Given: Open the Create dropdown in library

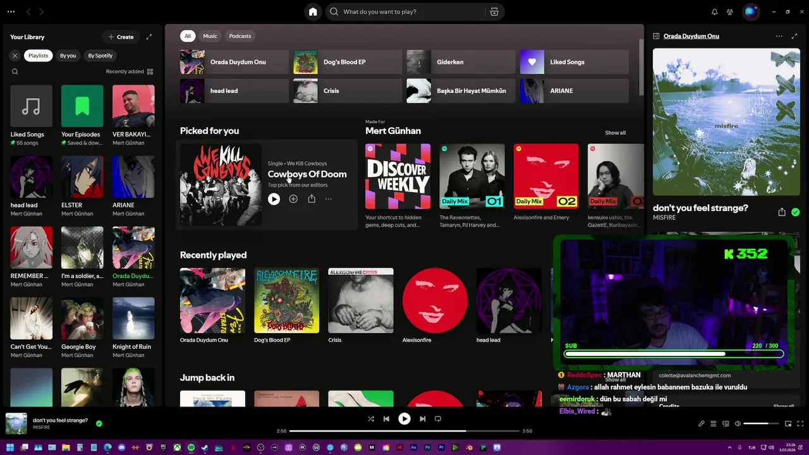Looking at the screenshot, I should tap(121, 37).
